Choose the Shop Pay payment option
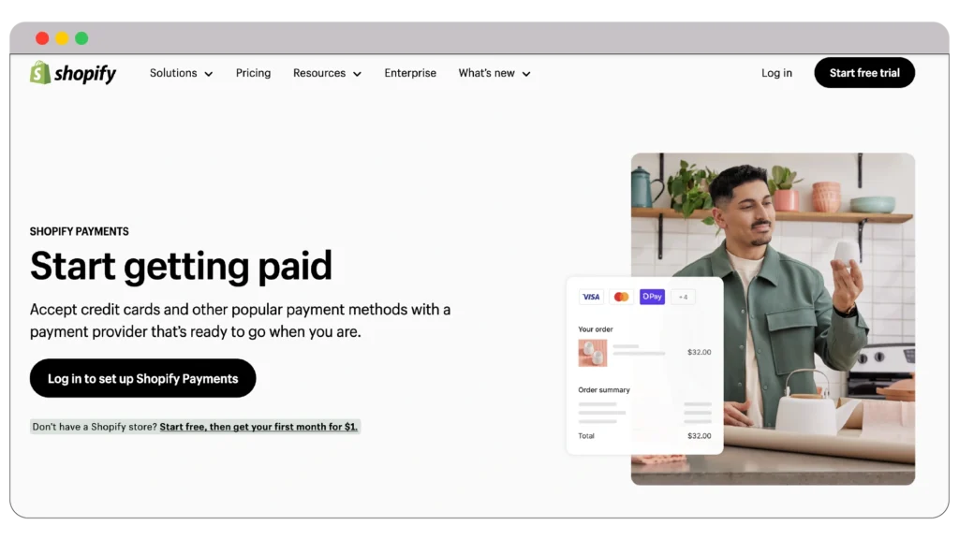The image size is (959, 540). point(652,296)
